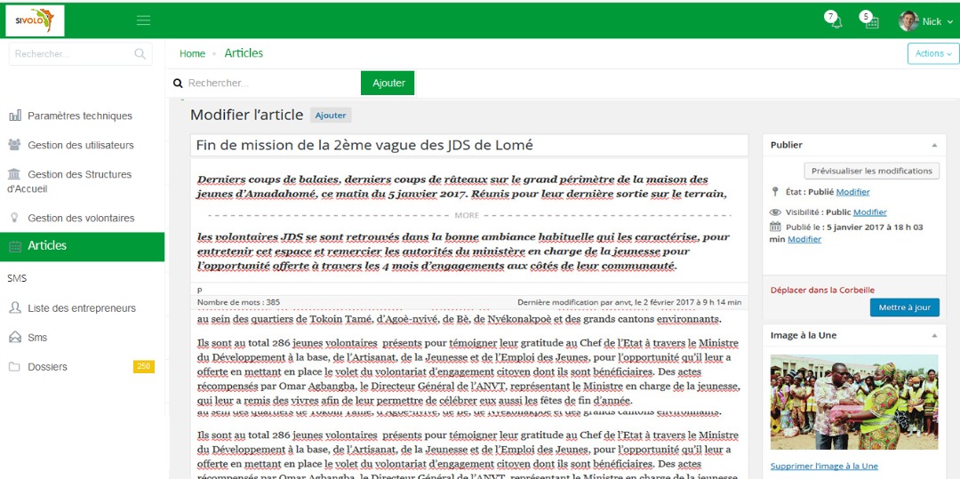960x479 pixels.
Task: Open the Actions dropdown
Action: [x=933, y=54]
